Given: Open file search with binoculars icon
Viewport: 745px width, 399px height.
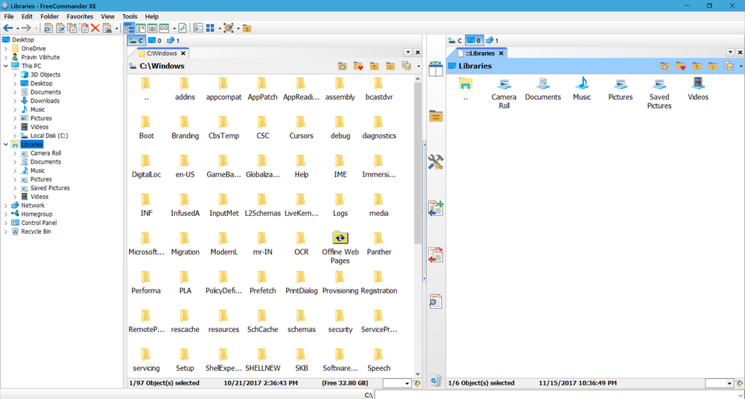Looking at the screenshot, I should click(107, 28).
